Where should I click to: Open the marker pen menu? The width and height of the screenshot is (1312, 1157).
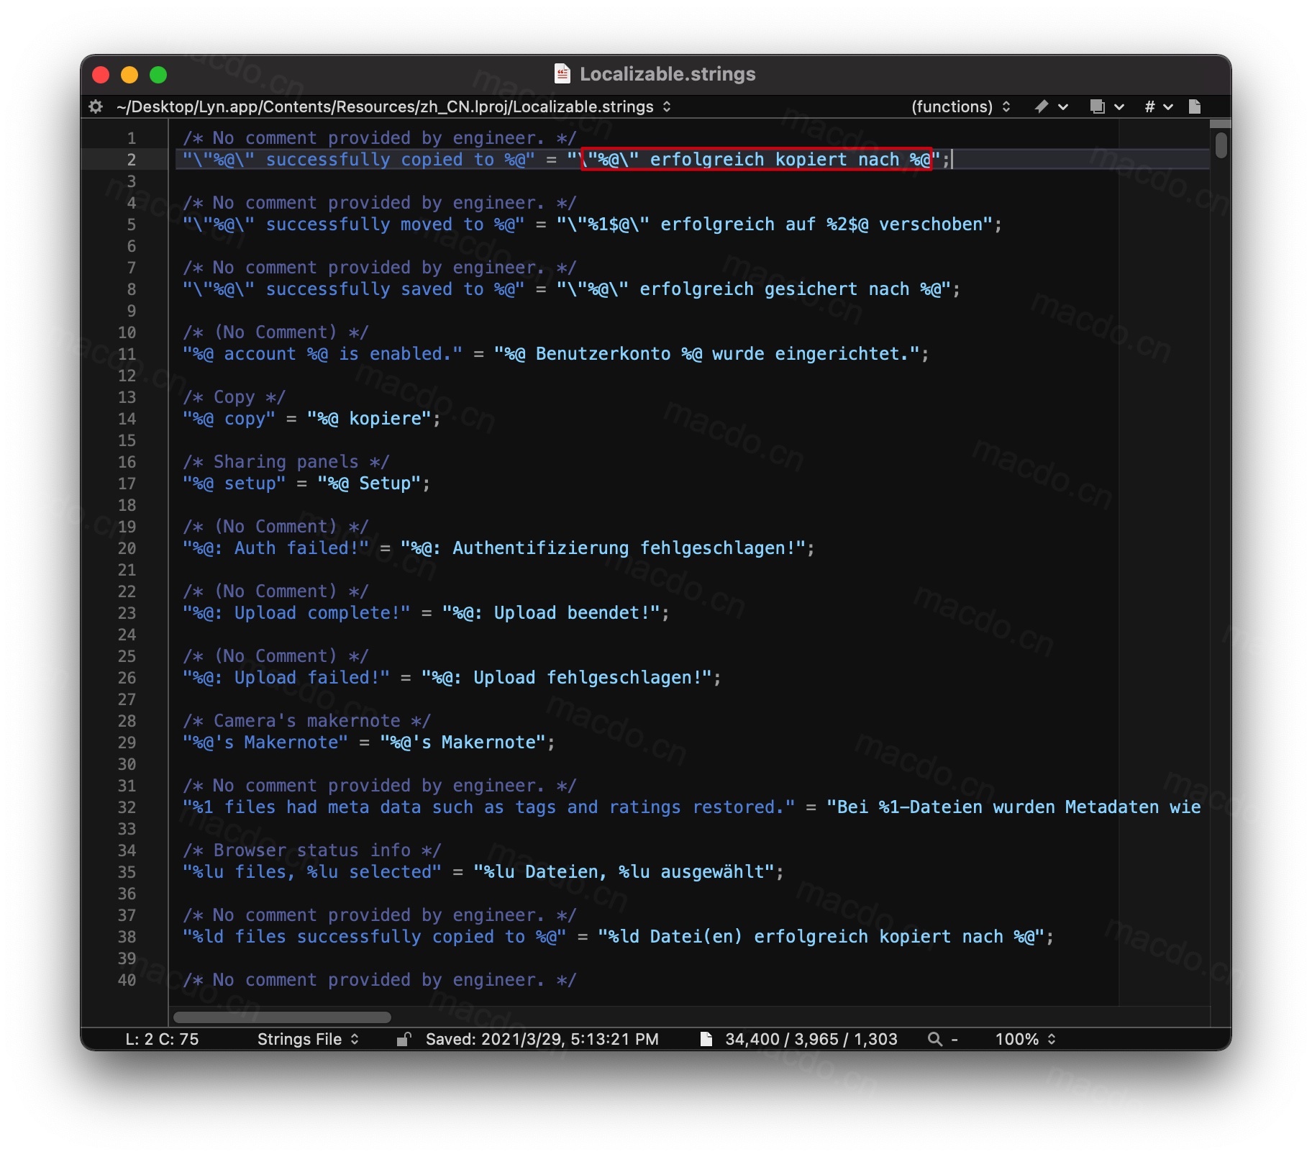point(1051,106)
